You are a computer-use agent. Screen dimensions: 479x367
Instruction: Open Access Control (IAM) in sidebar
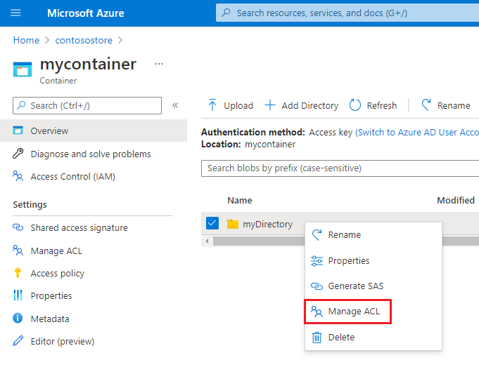(72, 177)
